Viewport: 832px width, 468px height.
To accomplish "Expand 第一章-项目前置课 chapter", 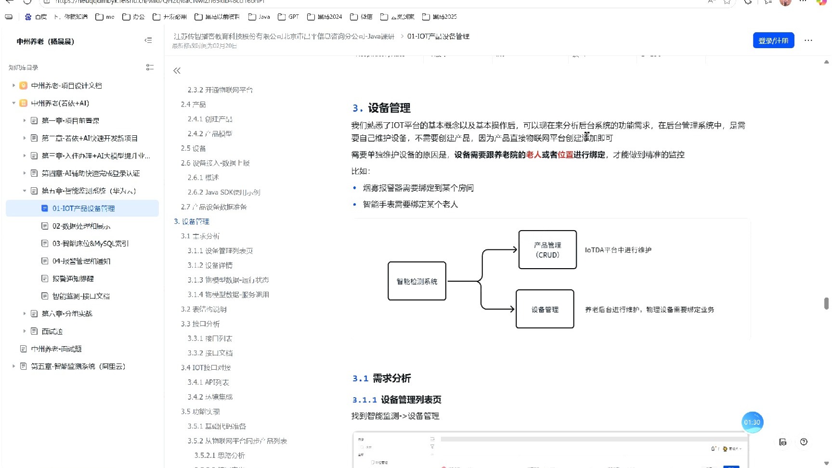I will point(24,121).
